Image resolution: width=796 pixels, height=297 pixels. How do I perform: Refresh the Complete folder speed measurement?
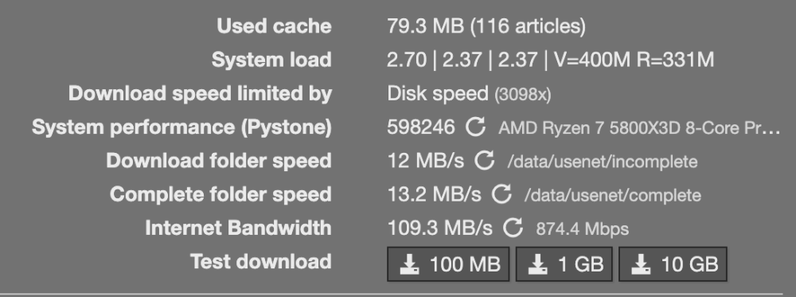tap(501, 194)
